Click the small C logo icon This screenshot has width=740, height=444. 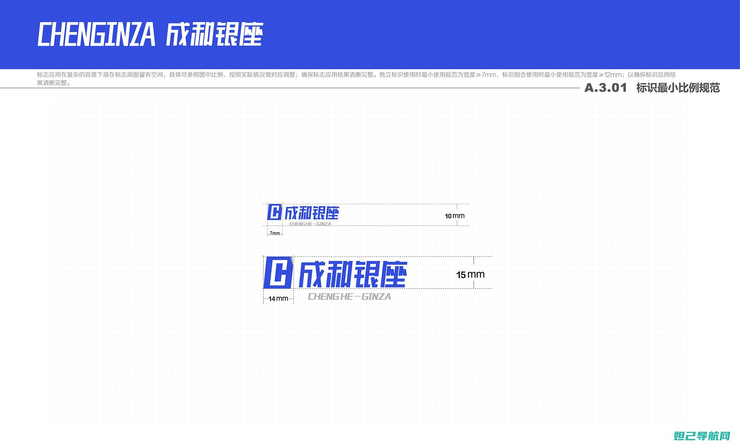click(275, 212)
